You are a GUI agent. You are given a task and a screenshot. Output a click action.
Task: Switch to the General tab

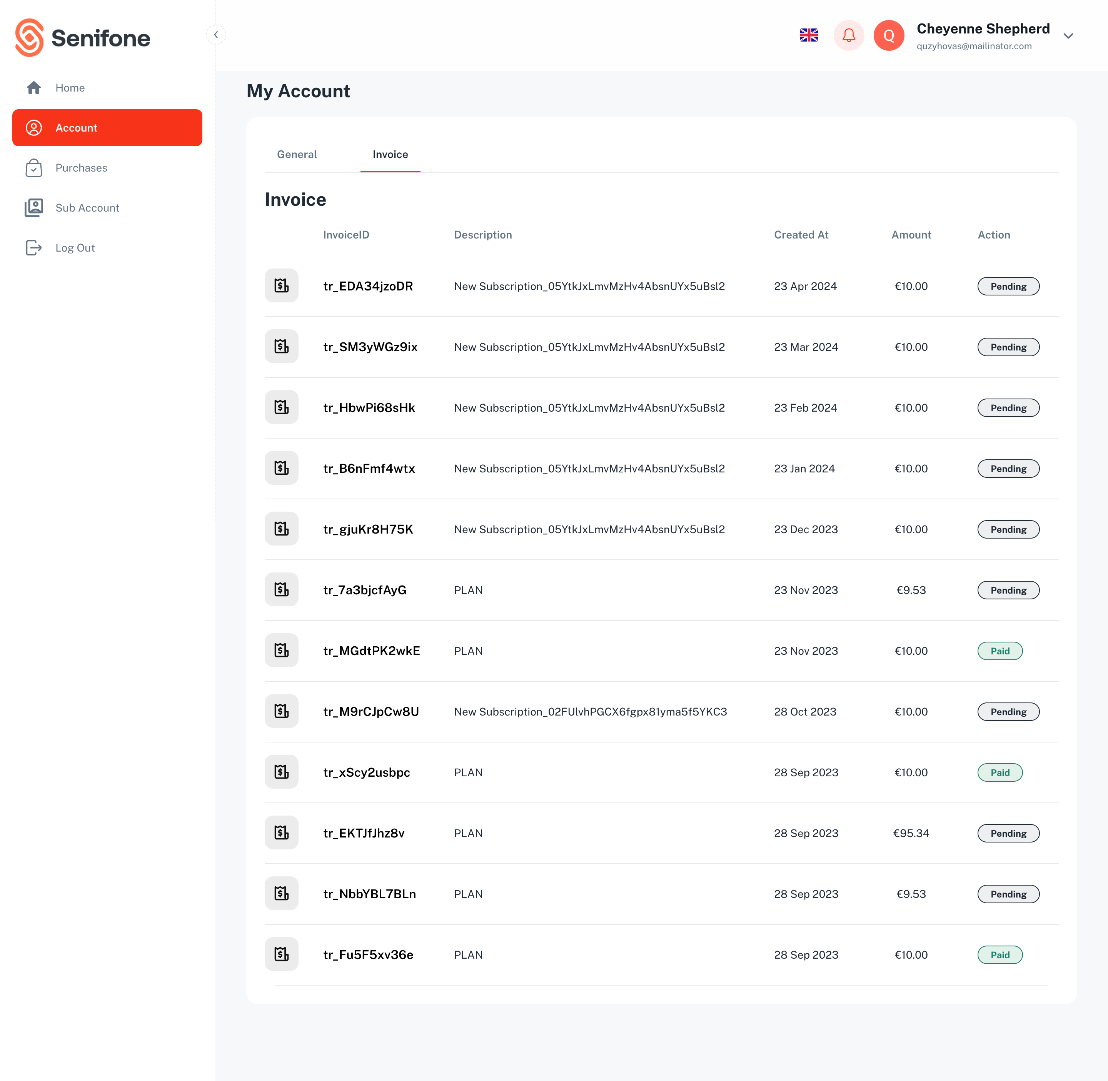[x=297, y=154]
